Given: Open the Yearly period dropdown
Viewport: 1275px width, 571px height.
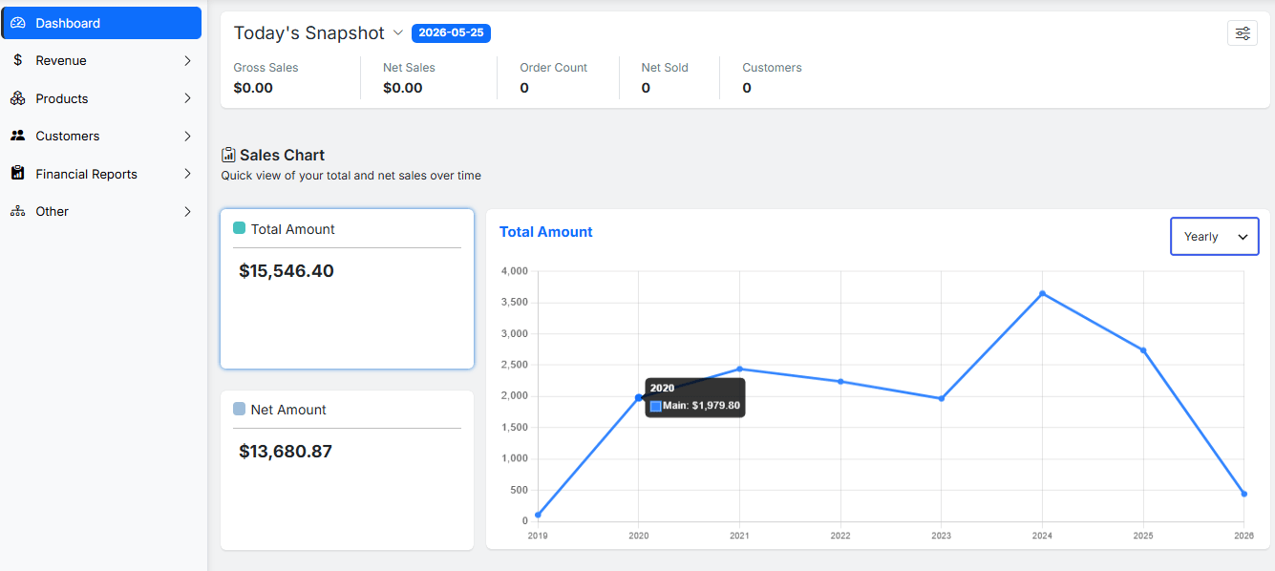Looking at the screenshot, I should click(1215, 237).
